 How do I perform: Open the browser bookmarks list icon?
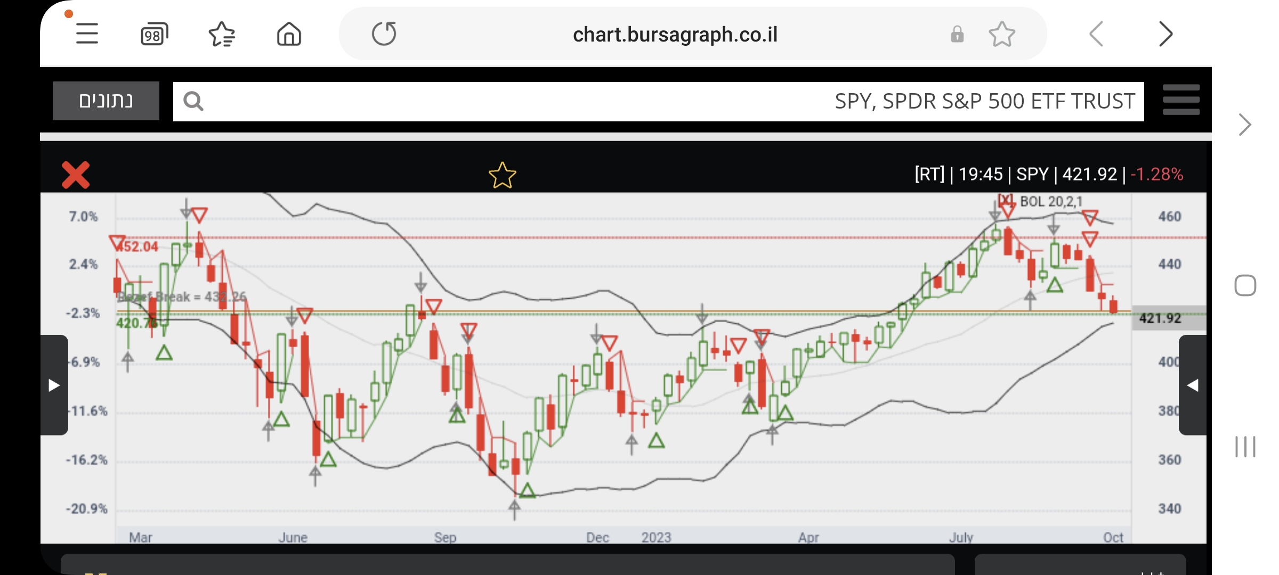(x=222, y=35)
